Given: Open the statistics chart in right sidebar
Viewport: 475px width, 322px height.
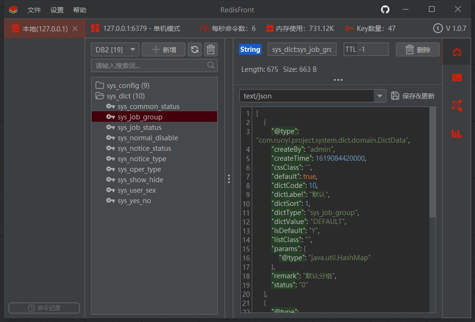Looking at the screenshot, I should pyautogui.click(x=457, y=133).
